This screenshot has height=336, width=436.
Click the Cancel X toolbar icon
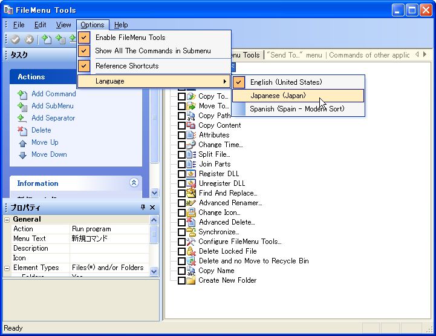29,39
